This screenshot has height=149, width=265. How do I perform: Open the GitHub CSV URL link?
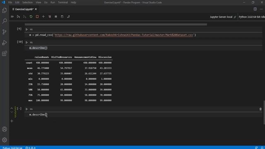pos(124,35)
